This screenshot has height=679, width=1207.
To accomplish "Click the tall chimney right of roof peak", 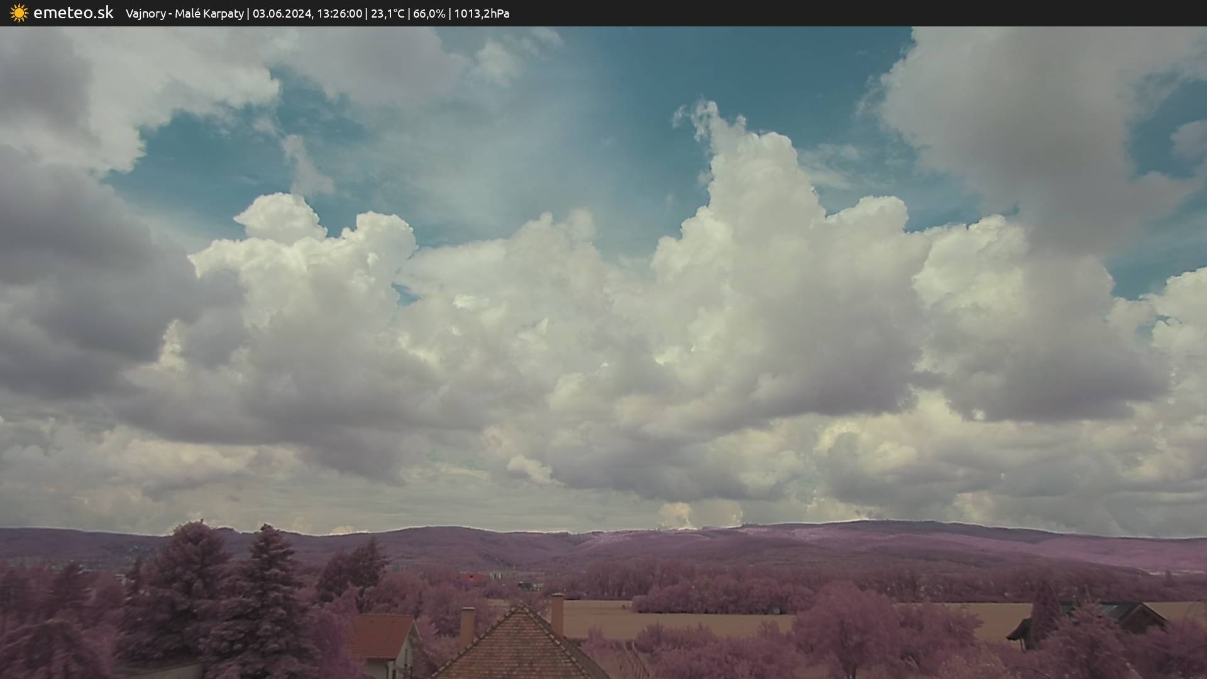I will click(x=557, y=614).
